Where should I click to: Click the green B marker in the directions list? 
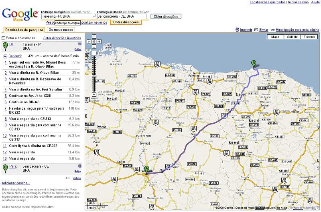click(5, 168)
